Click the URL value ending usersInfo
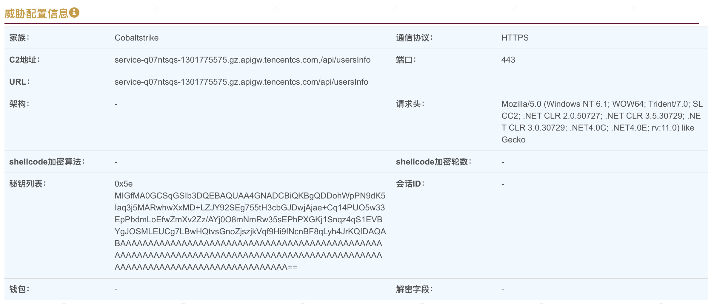Screen dimensions: 714x304 241,82
